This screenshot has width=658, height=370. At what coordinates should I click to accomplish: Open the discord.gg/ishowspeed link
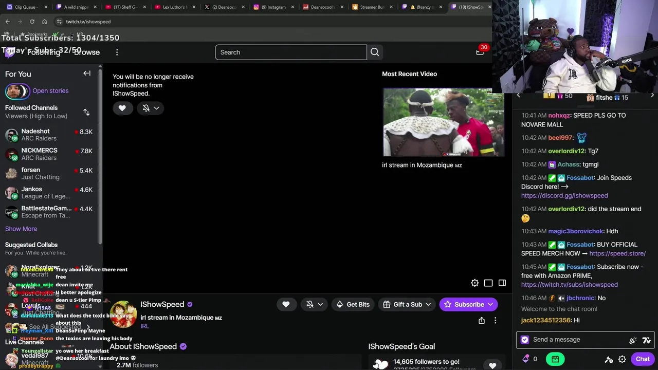[564, 196]
